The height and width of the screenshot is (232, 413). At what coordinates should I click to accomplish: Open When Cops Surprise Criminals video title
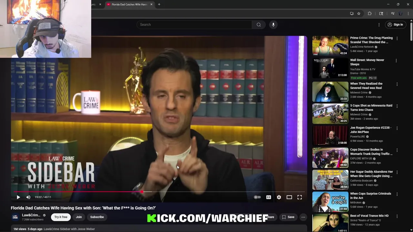[370, 196]
